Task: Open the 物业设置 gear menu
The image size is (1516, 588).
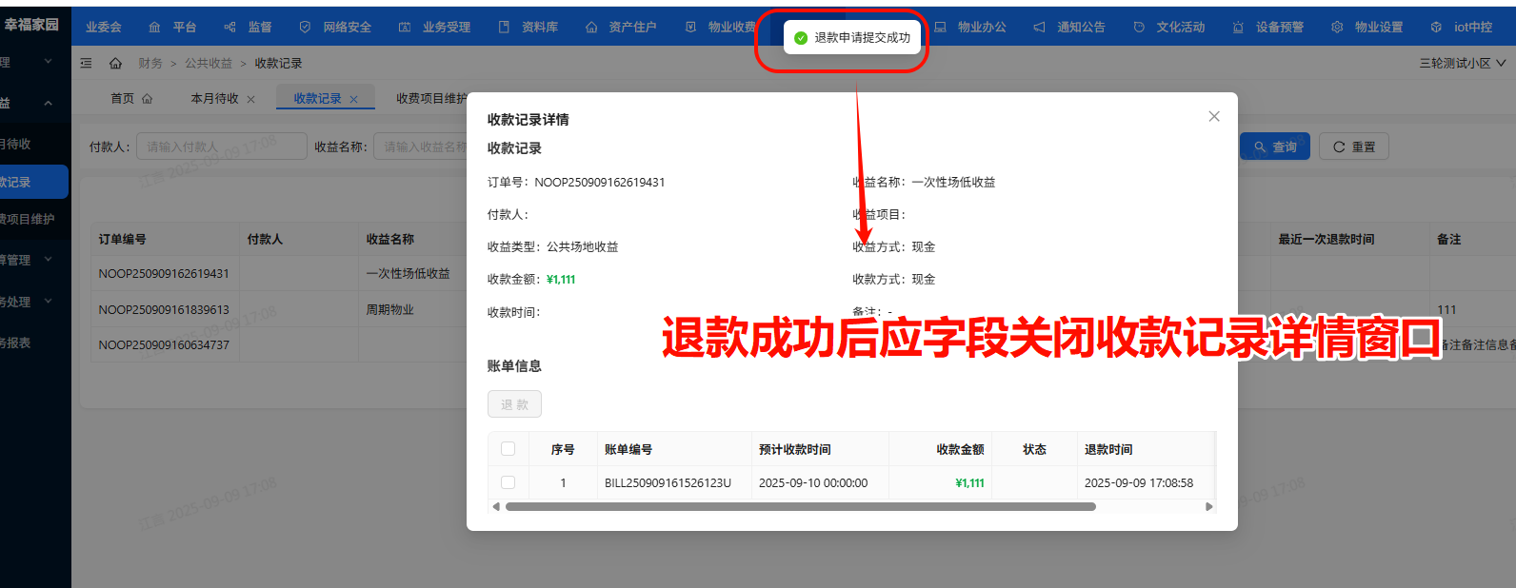Action: [x=1367, y=27]
